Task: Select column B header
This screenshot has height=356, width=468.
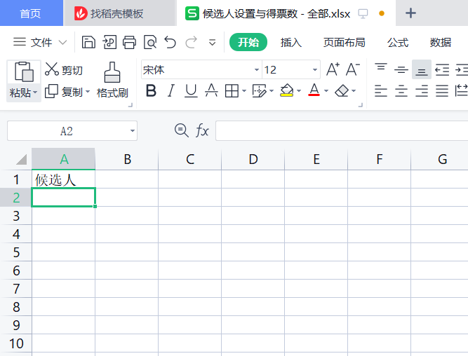Action: pos(127,159)
